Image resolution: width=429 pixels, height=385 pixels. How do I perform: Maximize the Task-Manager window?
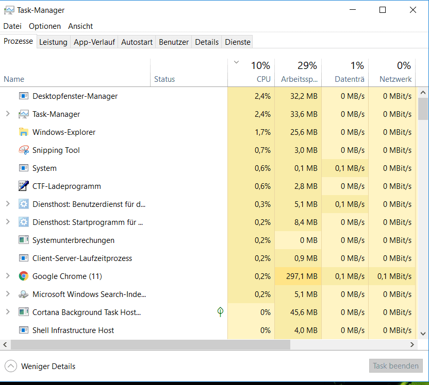(383, 10)
